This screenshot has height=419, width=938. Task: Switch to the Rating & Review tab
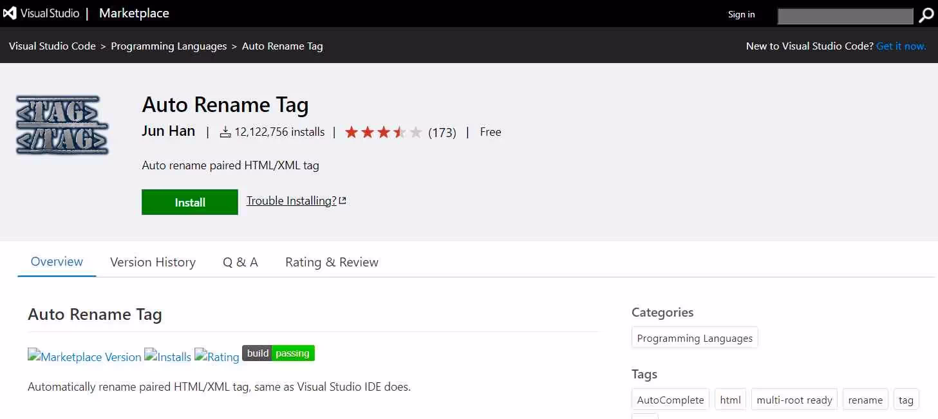[x=332, y=262]
